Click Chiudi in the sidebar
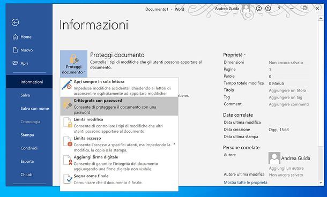Image resolution: width=327 pixels, height=197 pixels. pos(29,175)
